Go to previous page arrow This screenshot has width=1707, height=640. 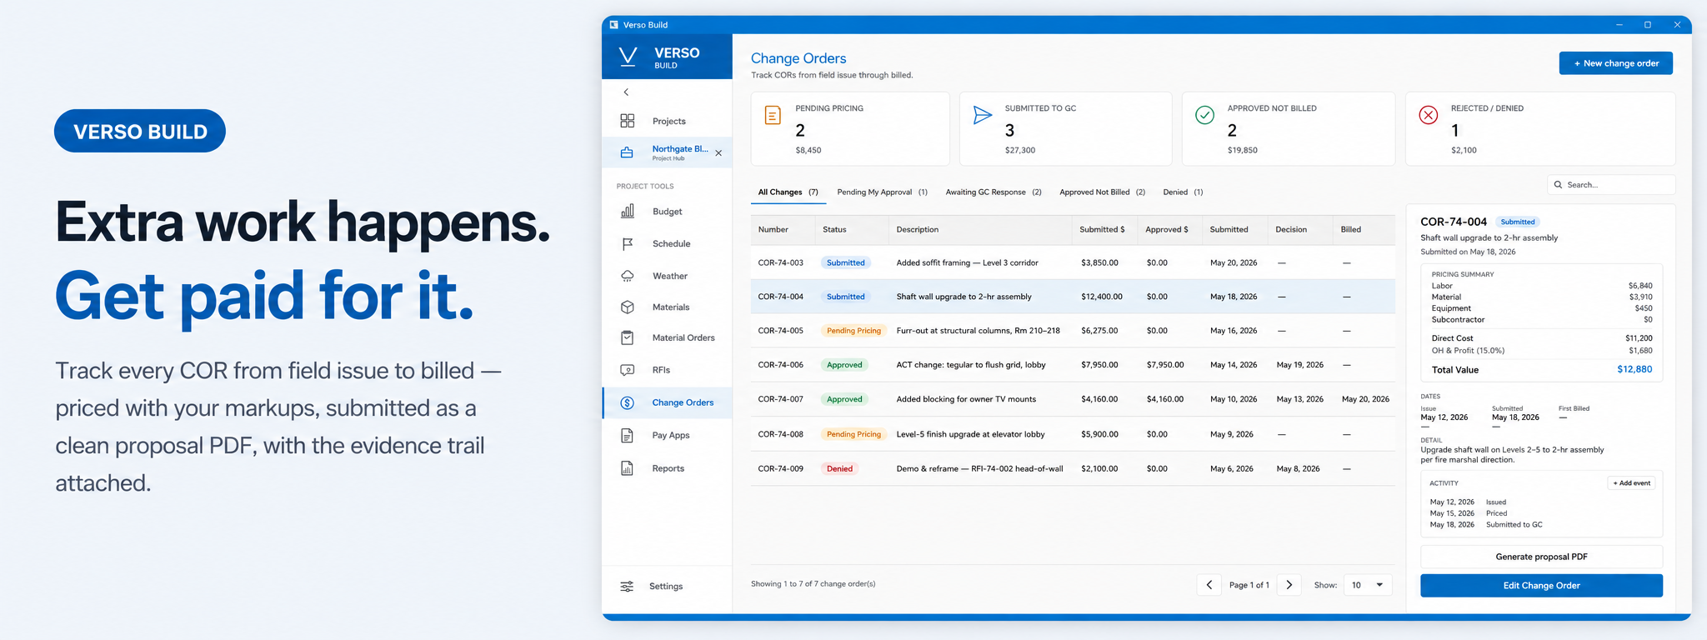1209,585
